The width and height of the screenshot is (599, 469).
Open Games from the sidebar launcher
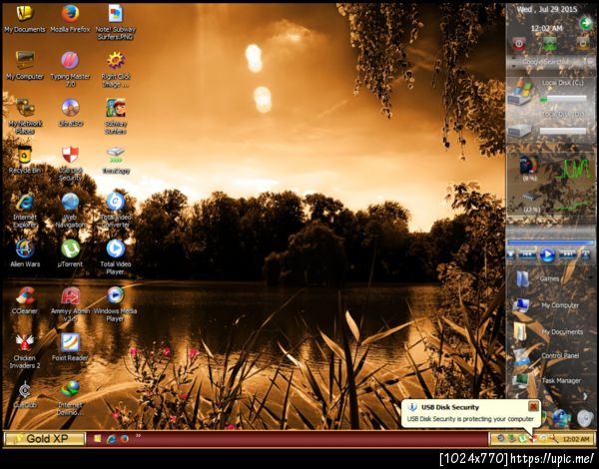(x=539, y=279)
